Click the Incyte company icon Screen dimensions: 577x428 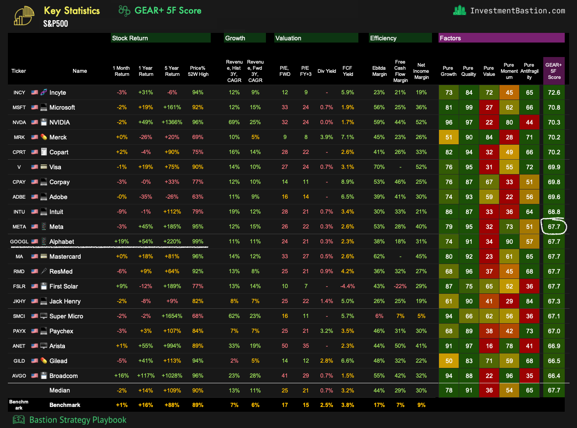tap(44, 93)
